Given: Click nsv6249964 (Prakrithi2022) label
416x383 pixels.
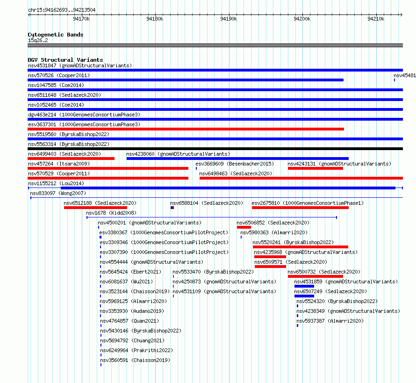Looking at the screenshot, I should pyautogui.click(x=136, y=350).
